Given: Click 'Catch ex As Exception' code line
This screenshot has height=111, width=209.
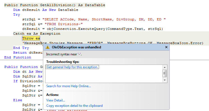Looking at the screenshot, I should 37,34.
